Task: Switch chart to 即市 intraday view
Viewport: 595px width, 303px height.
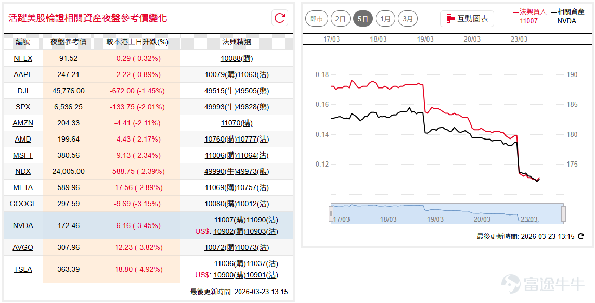Action: coord(316,19)
